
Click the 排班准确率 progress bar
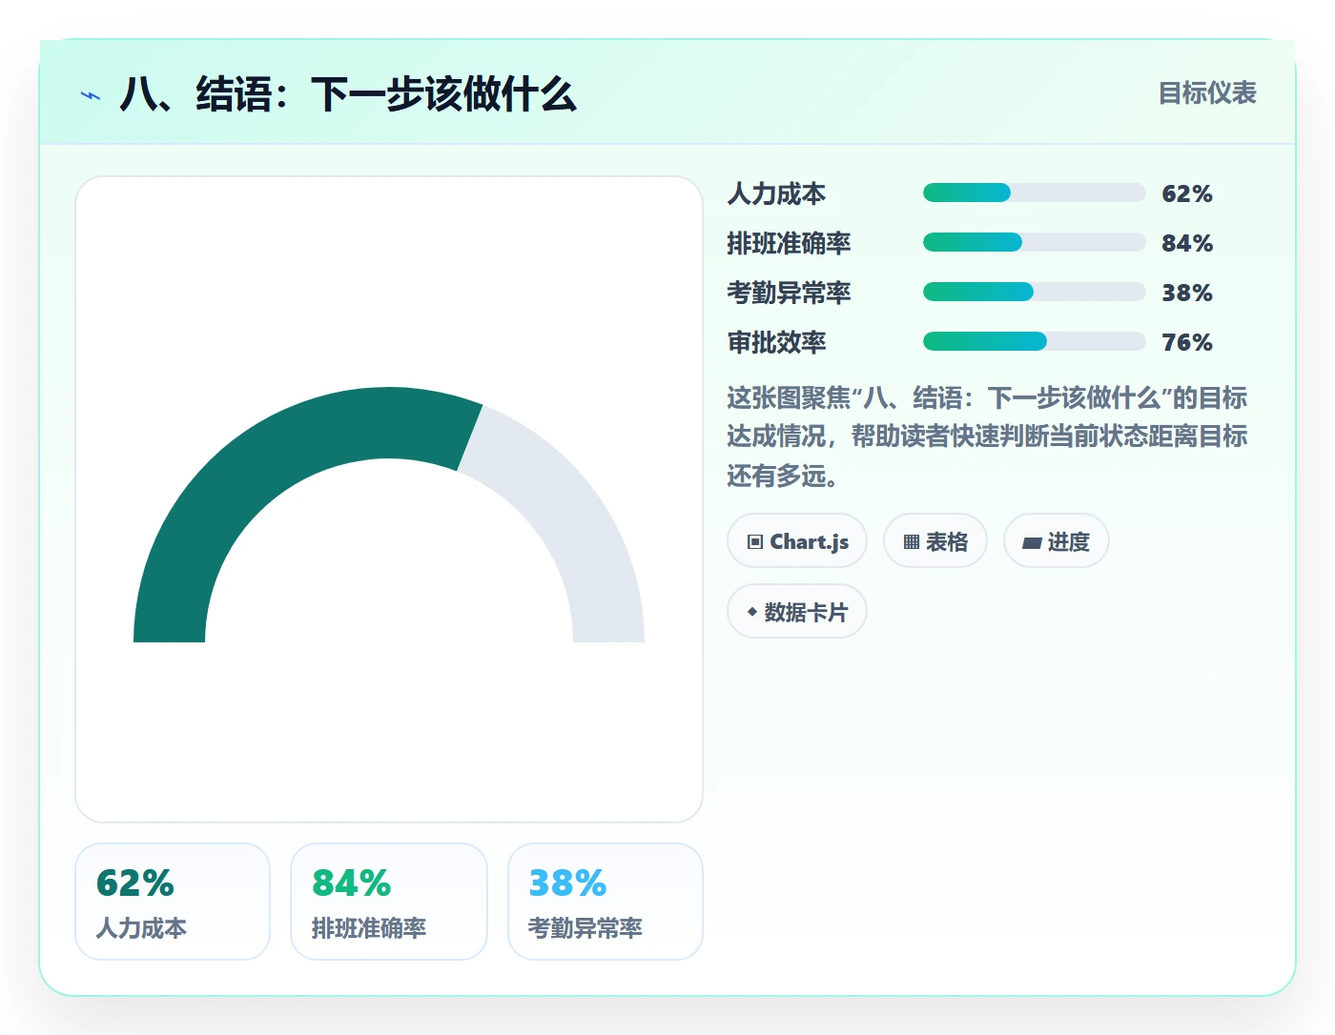point(1035,243)
